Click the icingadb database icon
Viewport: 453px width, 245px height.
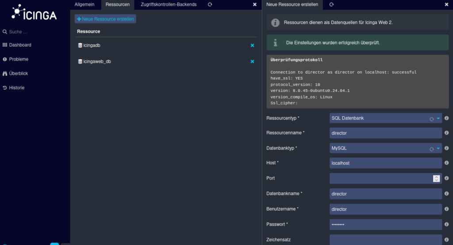tap(80, 46)
